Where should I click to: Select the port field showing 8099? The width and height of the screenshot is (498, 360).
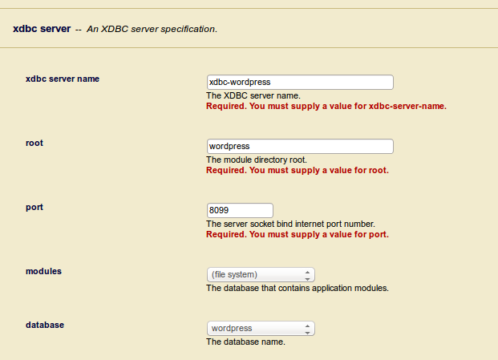click(x=239, y=210)
